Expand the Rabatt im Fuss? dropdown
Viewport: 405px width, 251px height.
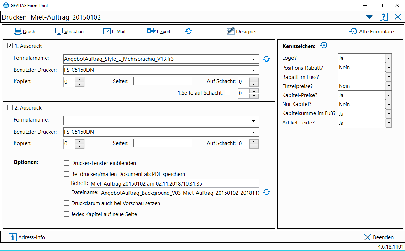click(x=389, y=77)
